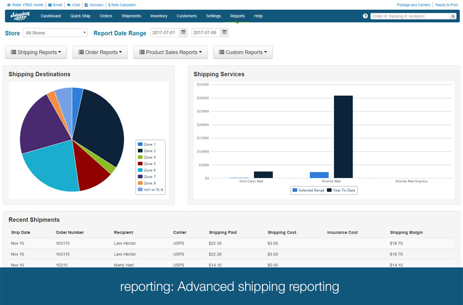Open the All Stores dropdown
Image resolution: width=463 pixels, height=305 pixels.
(55, 33)
